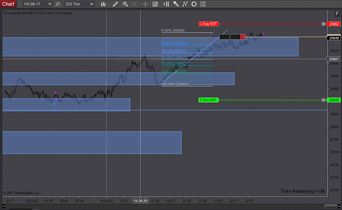Open the data series icon
Image resolution: width=342 pixels, height=210 pixels.
(x=176, y=4)
